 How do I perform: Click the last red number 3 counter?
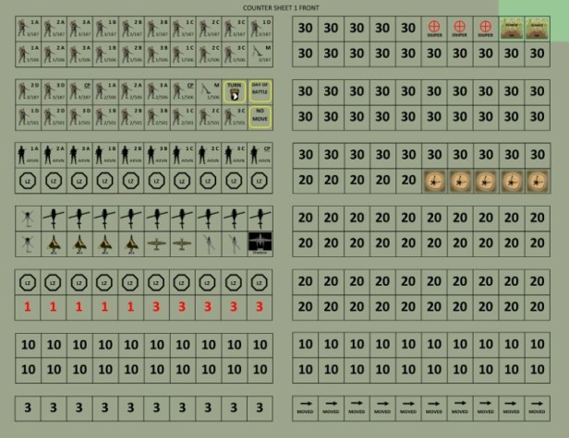pyautogui.click(x=260, y=305)
